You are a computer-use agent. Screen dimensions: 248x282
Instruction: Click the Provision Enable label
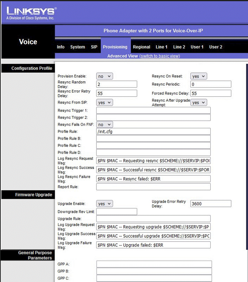[72, 76]
